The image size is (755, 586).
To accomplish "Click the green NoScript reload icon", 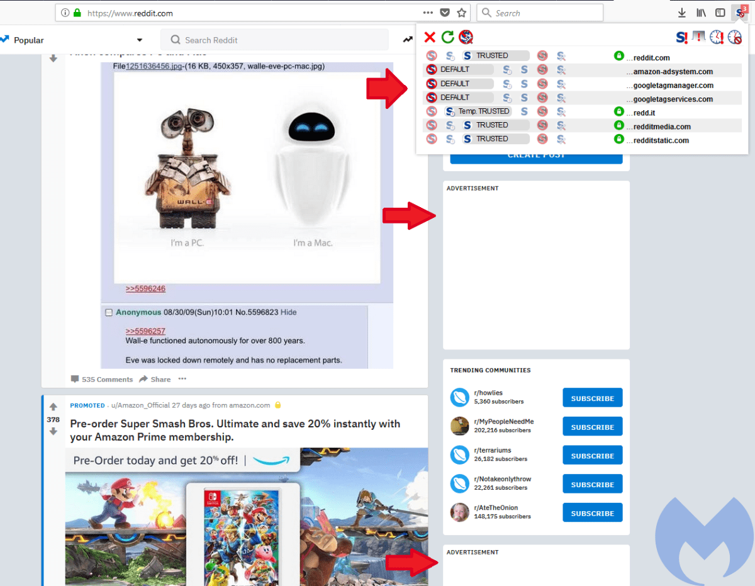I will (x=447, y=37).
